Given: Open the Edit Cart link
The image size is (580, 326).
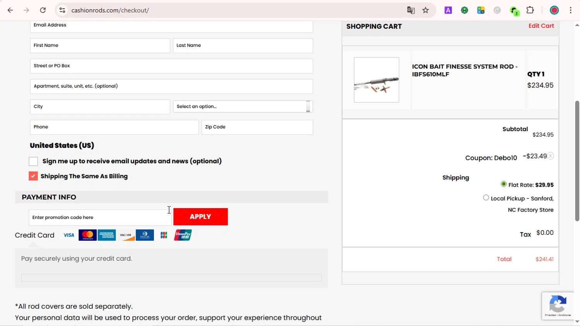Looking at the screenshot, I should pos(541,26).
